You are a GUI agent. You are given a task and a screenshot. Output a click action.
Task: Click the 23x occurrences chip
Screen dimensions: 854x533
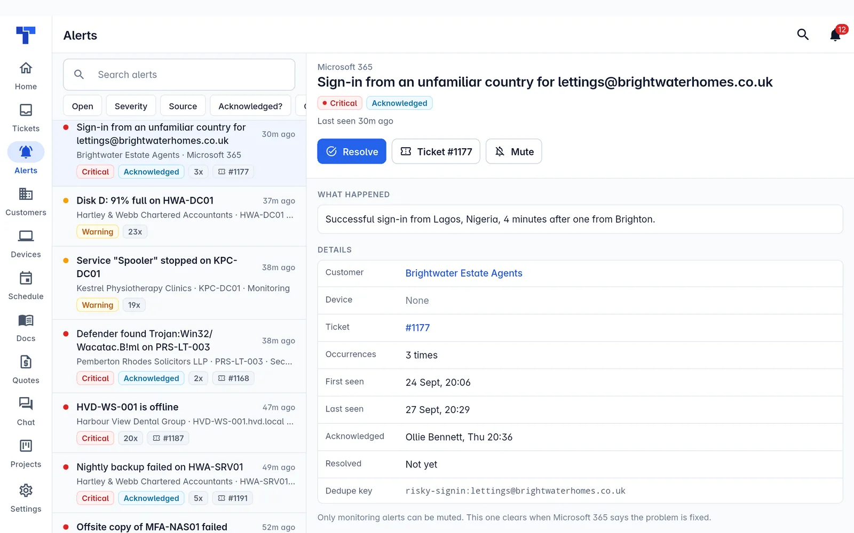(x=135, y=232)
